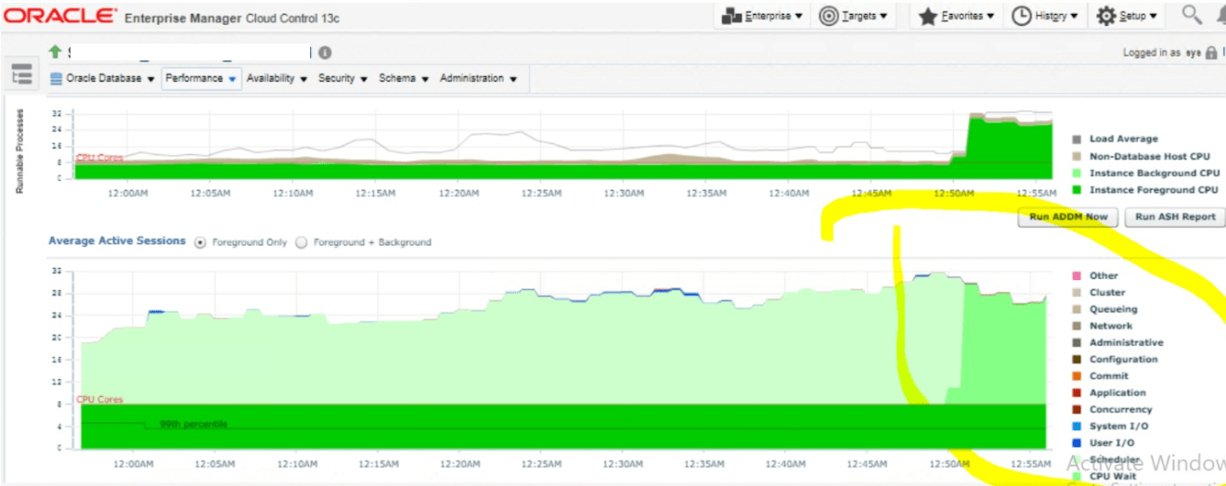Image resolution: width=1226 pixels, height=486 pixels.
Task: Click the Oracle logo
Action: click(60, 16)
